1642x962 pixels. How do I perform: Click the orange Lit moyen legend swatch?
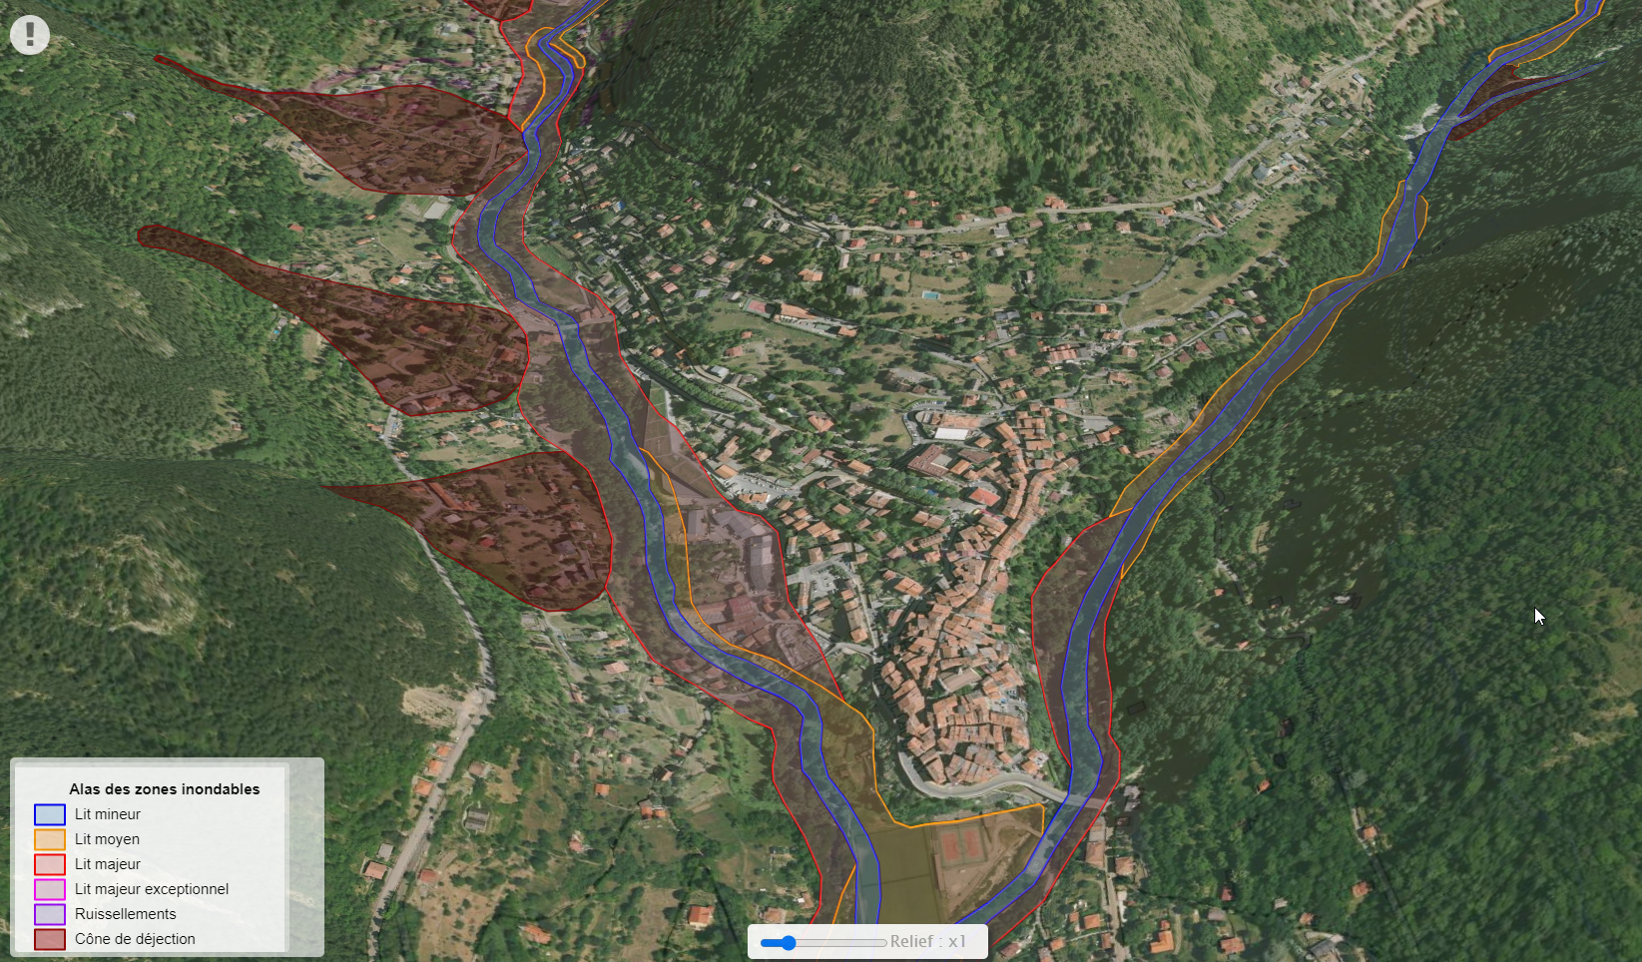[x=50, y=839]
